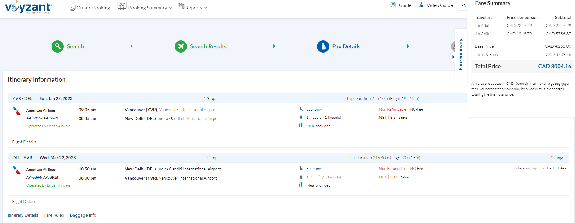Click the vertical Fare Summary side tab
Image resolution: width=575 pixels, height=223 pixels.
tap(461, 54)
